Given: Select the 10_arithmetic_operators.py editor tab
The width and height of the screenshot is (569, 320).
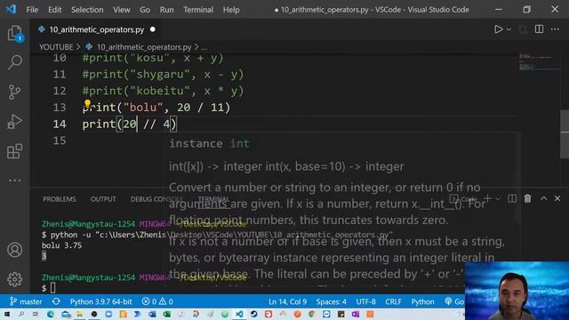Looking at the screenshot, I should pyautogui.click(x=97, y=29).
